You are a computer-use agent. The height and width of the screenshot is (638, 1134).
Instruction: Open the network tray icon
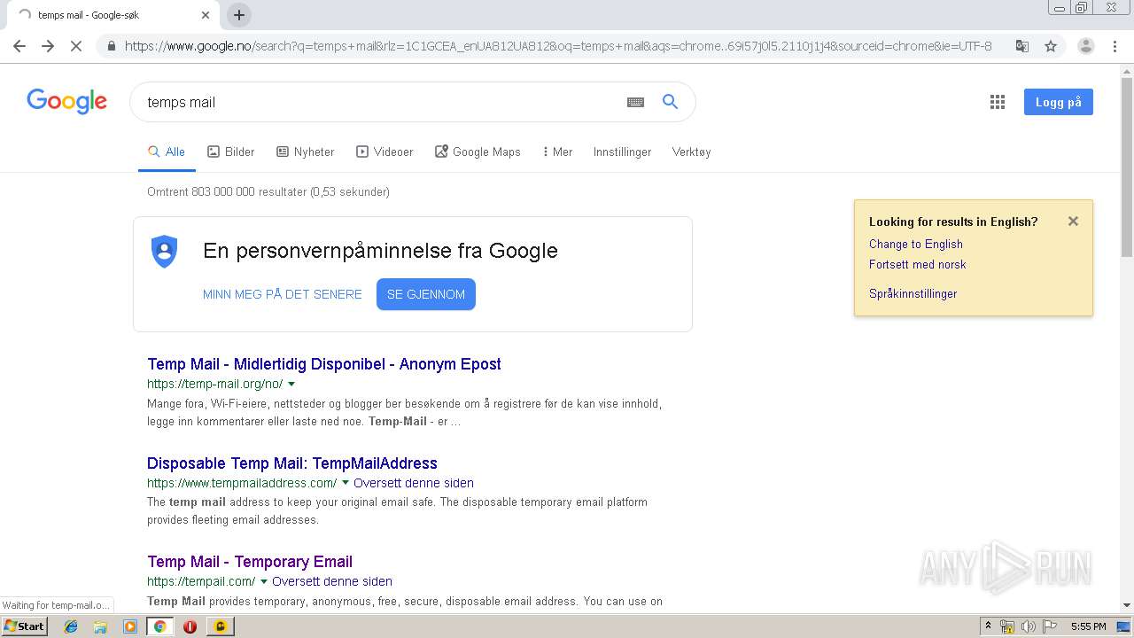(1007, 626)
